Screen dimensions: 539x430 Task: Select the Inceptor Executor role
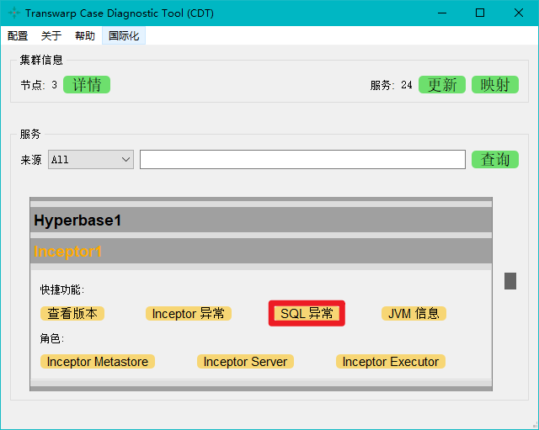[391, 362]
